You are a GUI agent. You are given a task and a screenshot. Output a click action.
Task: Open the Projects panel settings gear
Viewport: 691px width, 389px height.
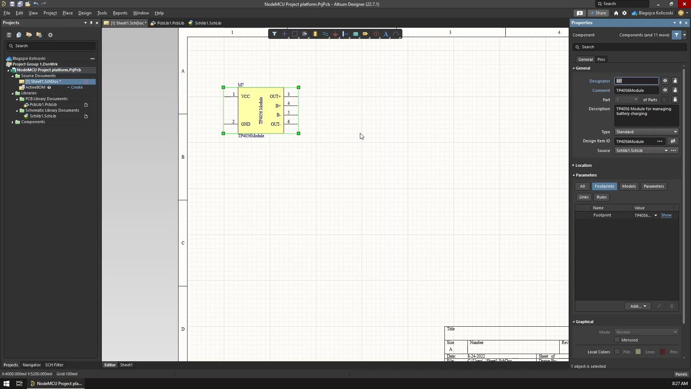click(50, 35)
